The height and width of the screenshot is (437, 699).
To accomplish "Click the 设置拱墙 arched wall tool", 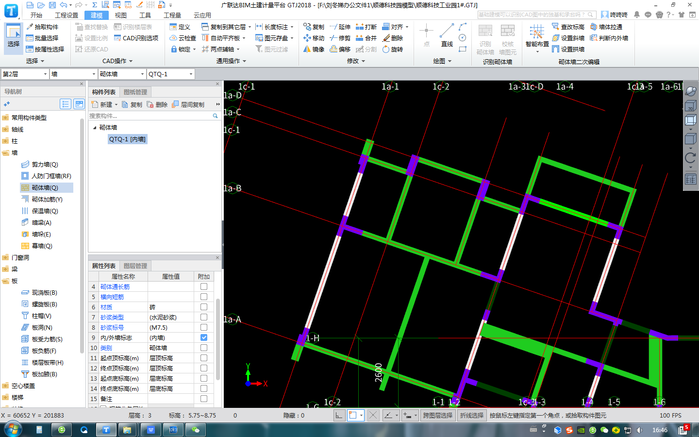I will click(x=568, y=49).
